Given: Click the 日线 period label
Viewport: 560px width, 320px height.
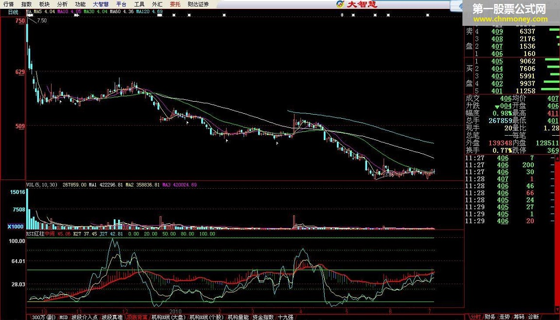Looking at the screenshot, I should coord(13,12).
